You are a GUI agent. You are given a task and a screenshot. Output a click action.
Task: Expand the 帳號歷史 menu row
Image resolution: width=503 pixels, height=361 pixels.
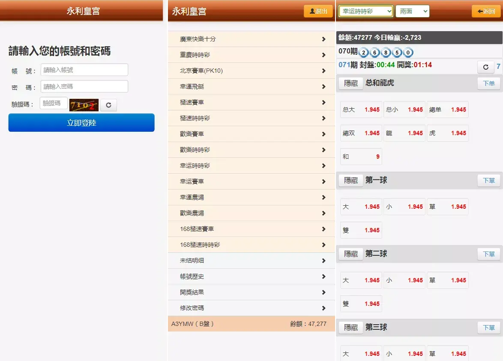pos(251,277)
